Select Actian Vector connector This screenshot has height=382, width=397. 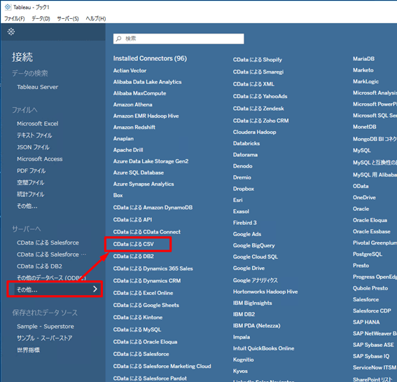pyautogui.click(x=130, y=71)
